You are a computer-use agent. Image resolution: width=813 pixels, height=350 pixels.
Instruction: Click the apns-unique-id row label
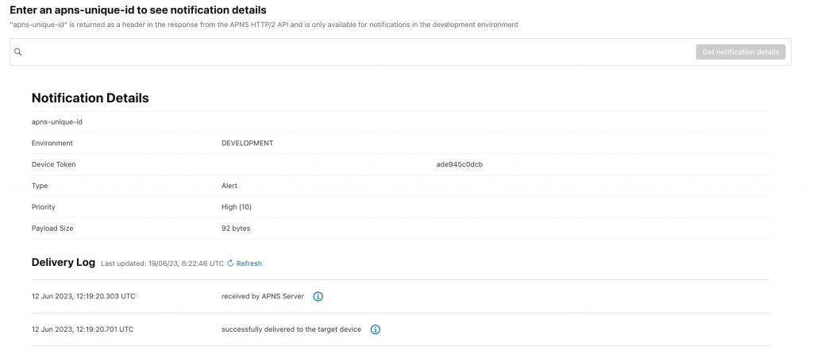[57, 122]
